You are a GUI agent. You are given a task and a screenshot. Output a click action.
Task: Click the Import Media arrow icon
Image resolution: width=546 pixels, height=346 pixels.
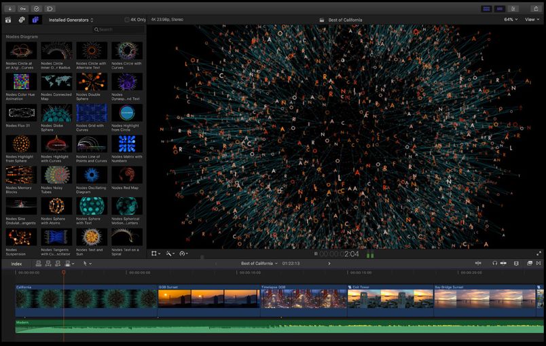point(10,8)
